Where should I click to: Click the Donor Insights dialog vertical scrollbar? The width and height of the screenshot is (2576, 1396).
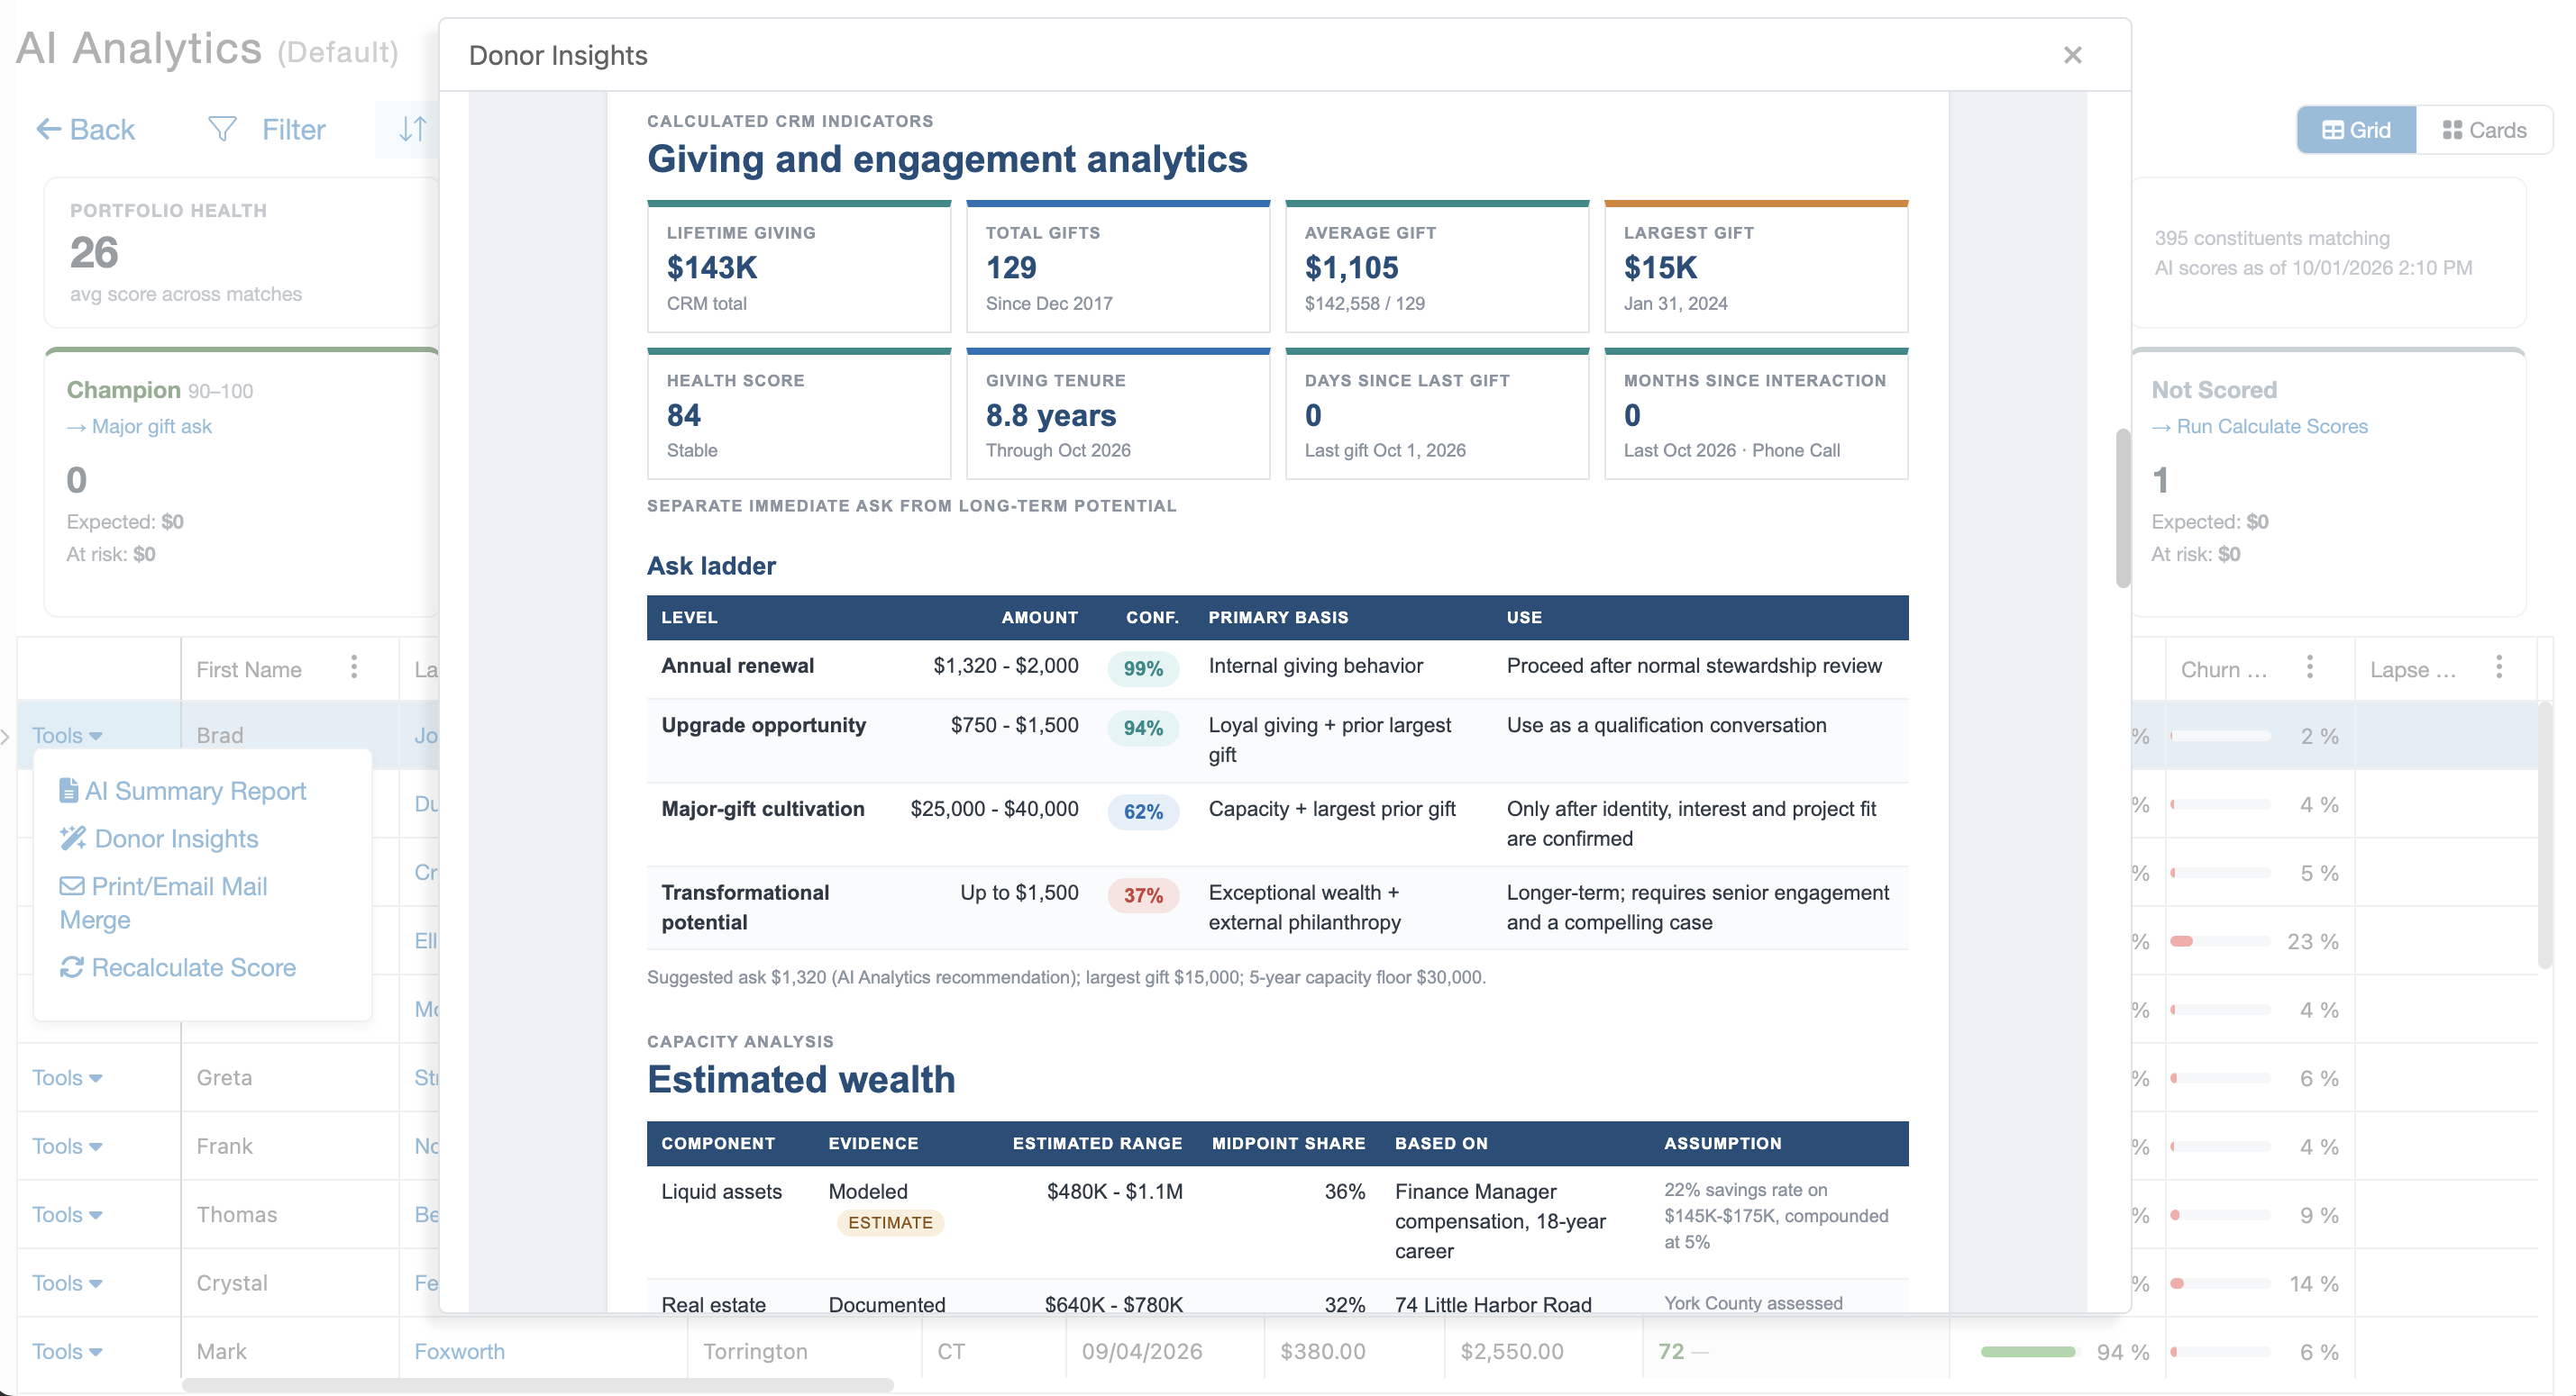tap(2122, 509)
